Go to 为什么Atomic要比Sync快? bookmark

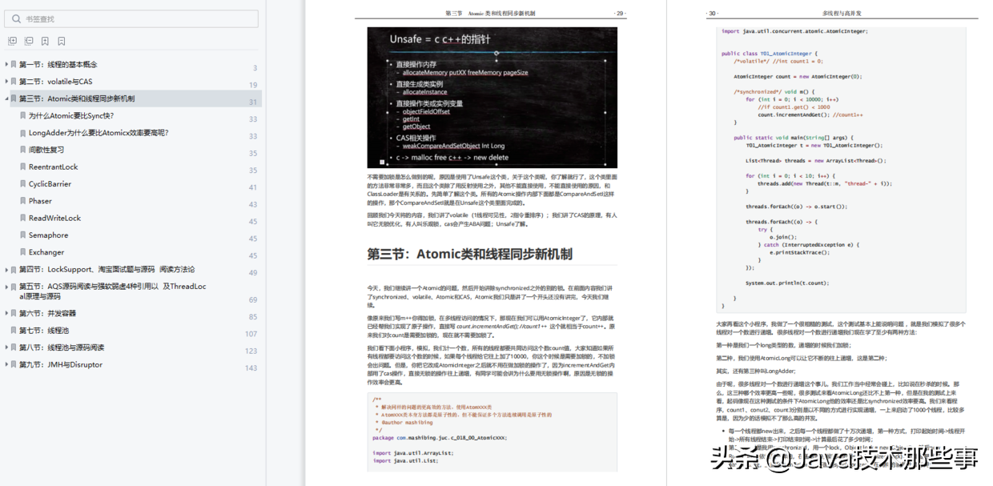click(71, 116)
